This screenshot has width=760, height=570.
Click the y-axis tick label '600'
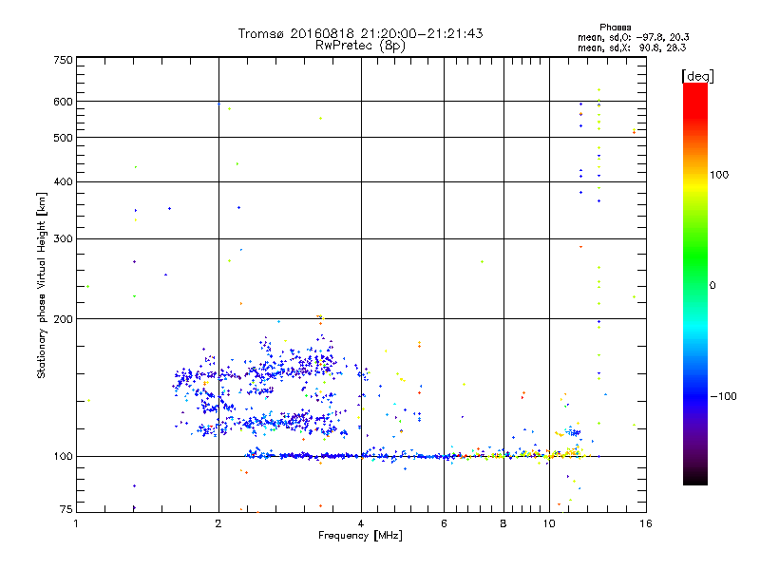coord(64,102)
